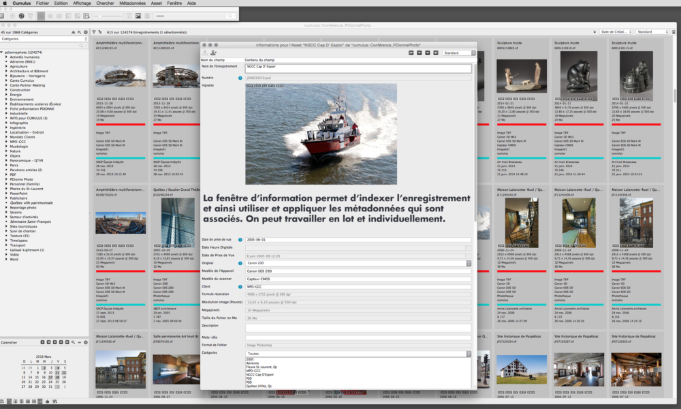This screenshot has height=409, width=681.
Task: Click in the Client field containing MPO-GCC
Action: point(358,287)
